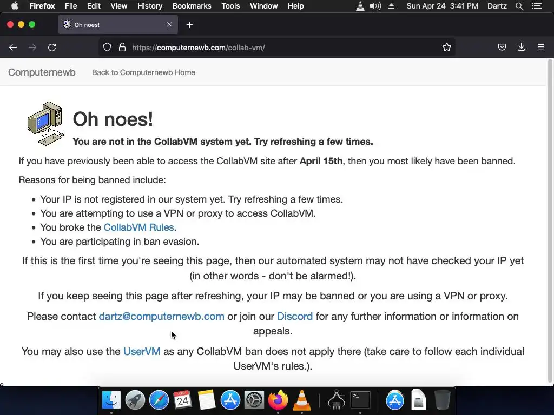The width and height of the screenshot is (554, 415).
Task: Open the File menu
Action: (71, 6)
